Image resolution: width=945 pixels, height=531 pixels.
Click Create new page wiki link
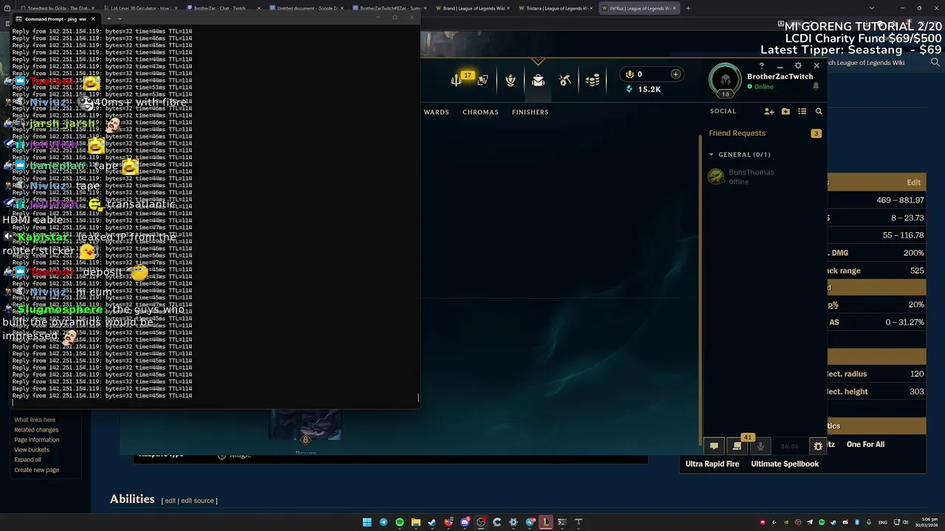click(x=36, y=470)
